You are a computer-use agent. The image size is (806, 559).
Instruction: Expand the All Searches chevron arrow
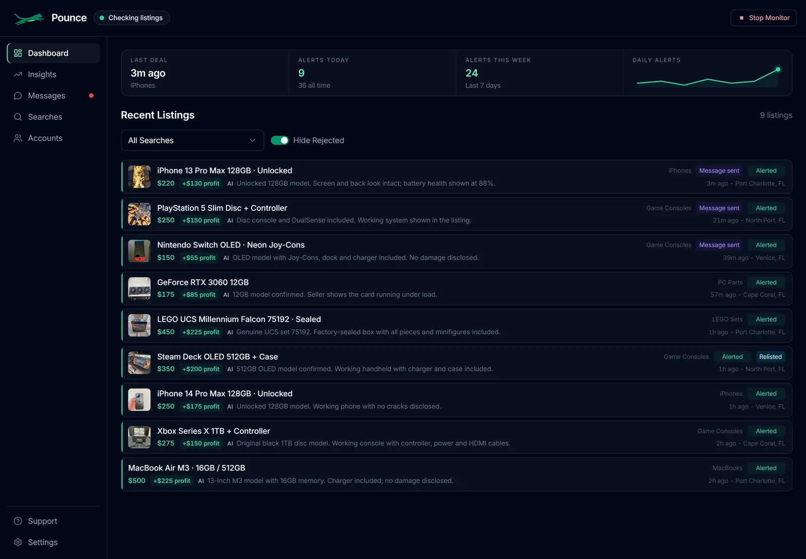(252, 140)
